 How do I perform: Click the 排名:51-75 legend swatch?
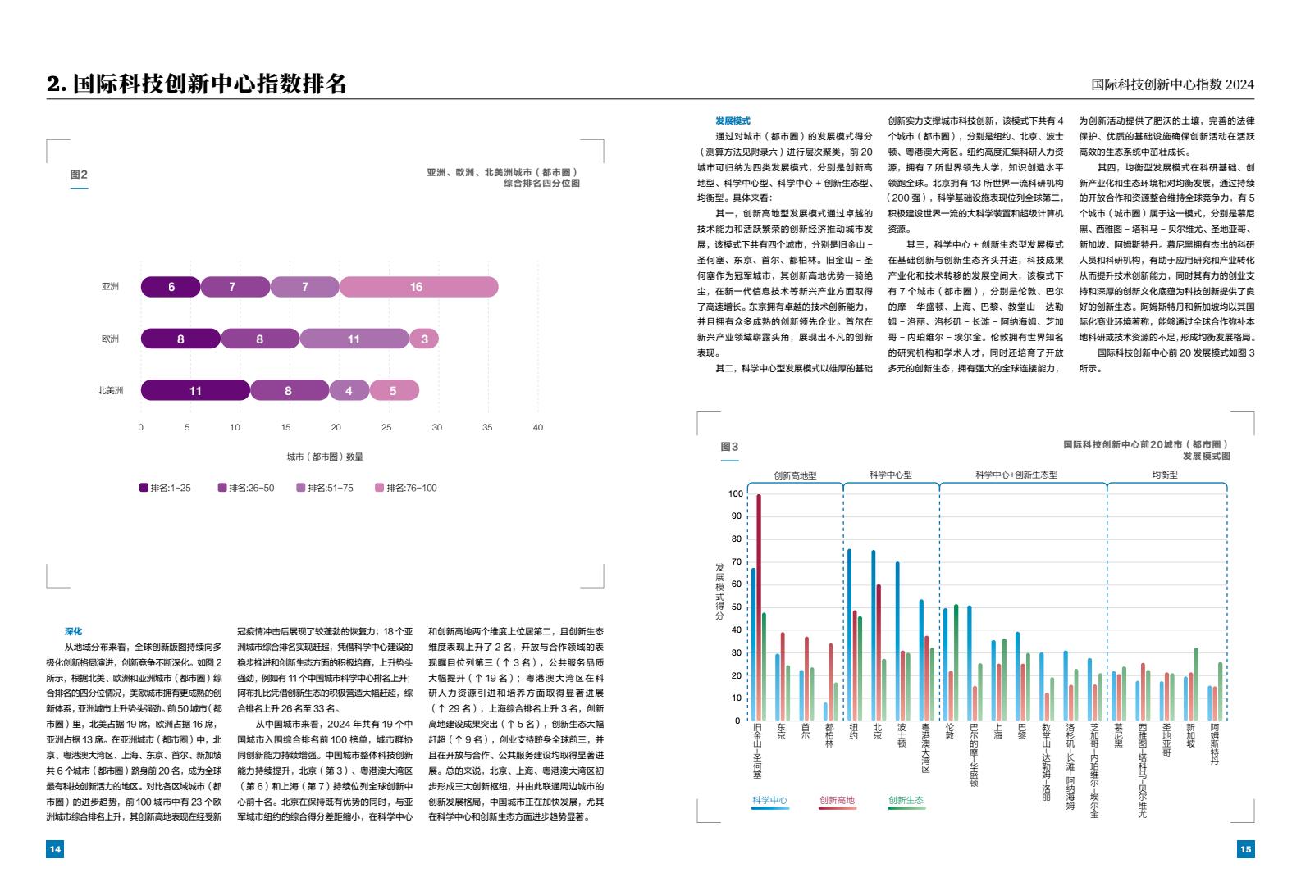[301, 488]
